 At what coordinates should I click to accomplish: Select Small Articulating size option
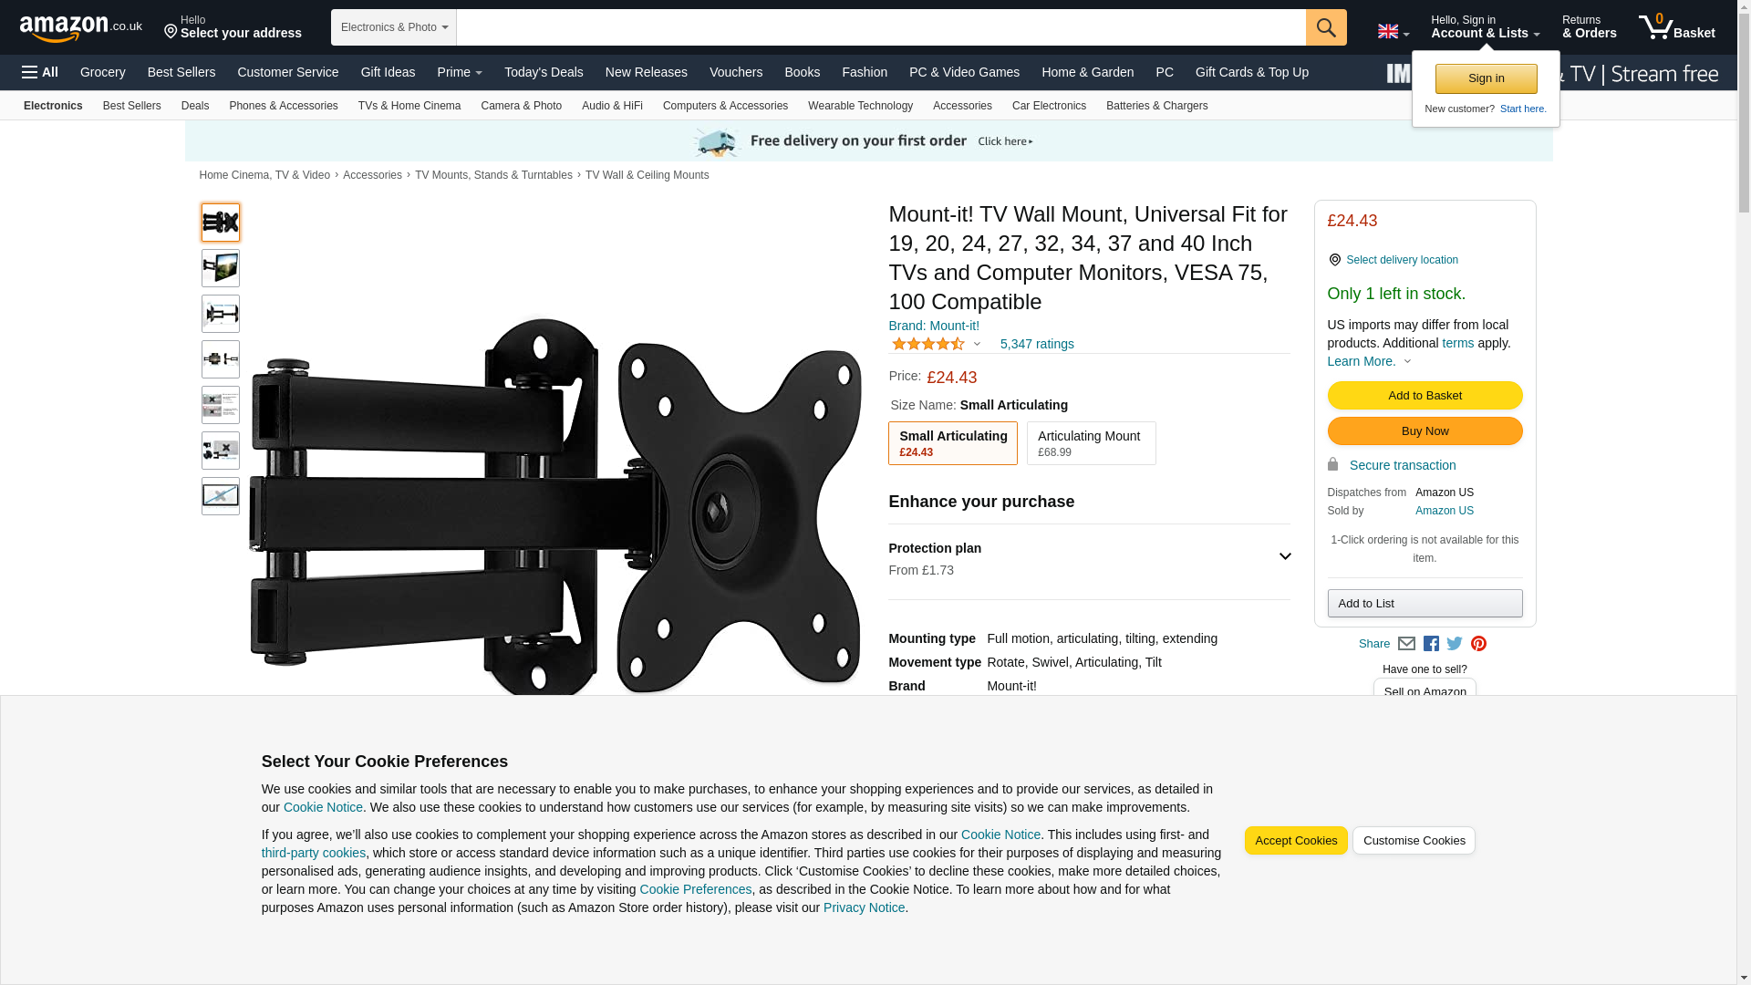(952, 443)
